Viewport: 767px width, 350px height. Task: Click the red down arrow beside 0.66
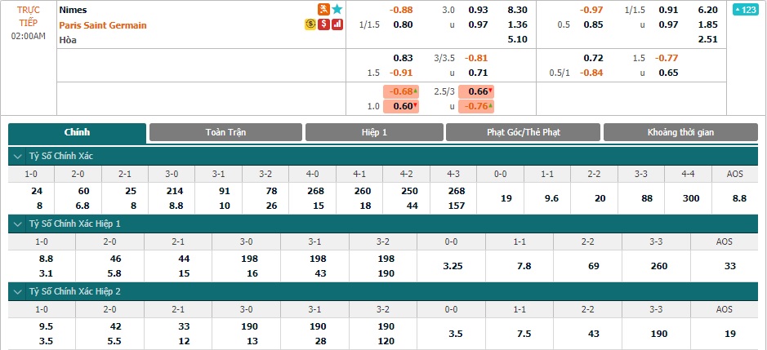click(x=491, y=91)
